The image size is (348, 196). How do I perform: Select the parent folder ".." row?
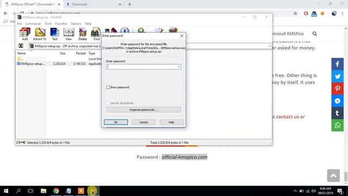(59, 59)
